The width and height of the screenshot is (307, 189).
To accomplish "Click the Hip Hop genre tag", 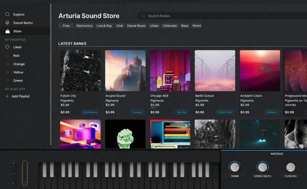I will (x=181, y=112).
